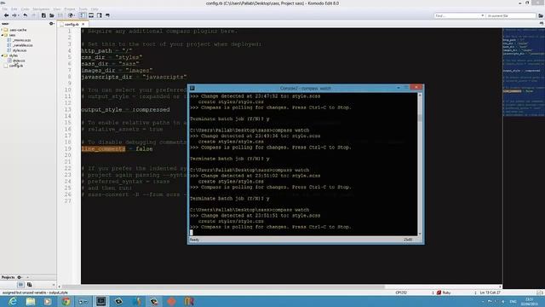Click the Save disk toolbar icon

pyautogui.click(x=60, y=15)
